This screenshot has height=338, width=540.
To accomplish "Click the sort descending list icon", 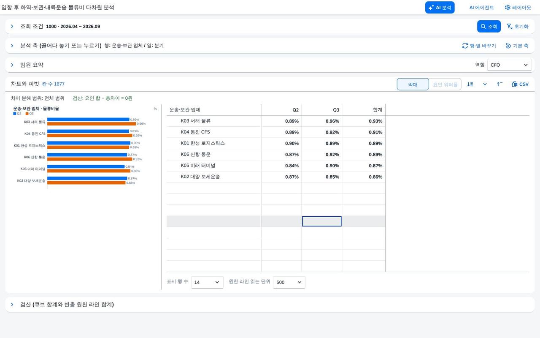I will (x=470, y=84).
